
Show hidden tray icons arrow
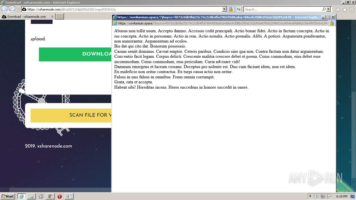click(x=310, y=196)
